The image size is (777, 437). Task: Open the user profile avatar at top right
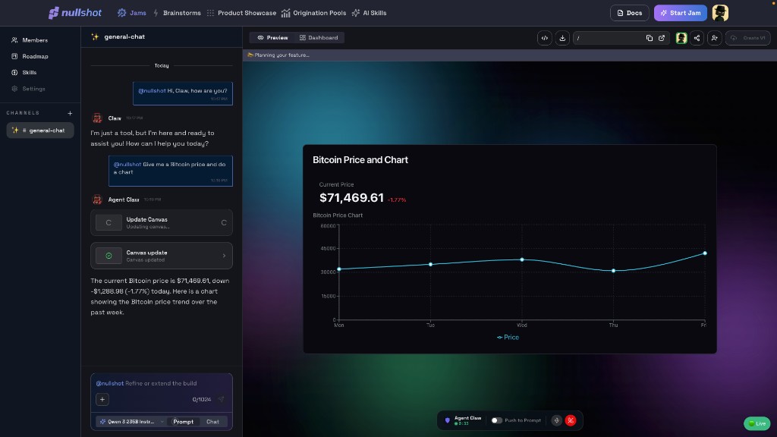(720, 13)
